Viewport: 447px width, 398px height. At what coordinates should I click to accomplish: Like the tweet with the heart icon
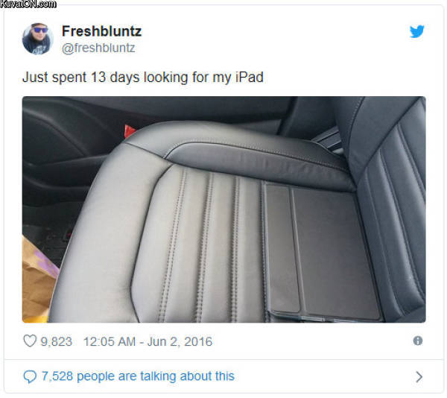(x=30, y=341)
